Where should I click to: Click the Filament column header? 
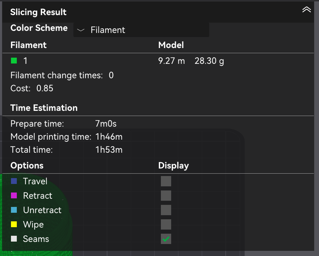pos(28,45)
